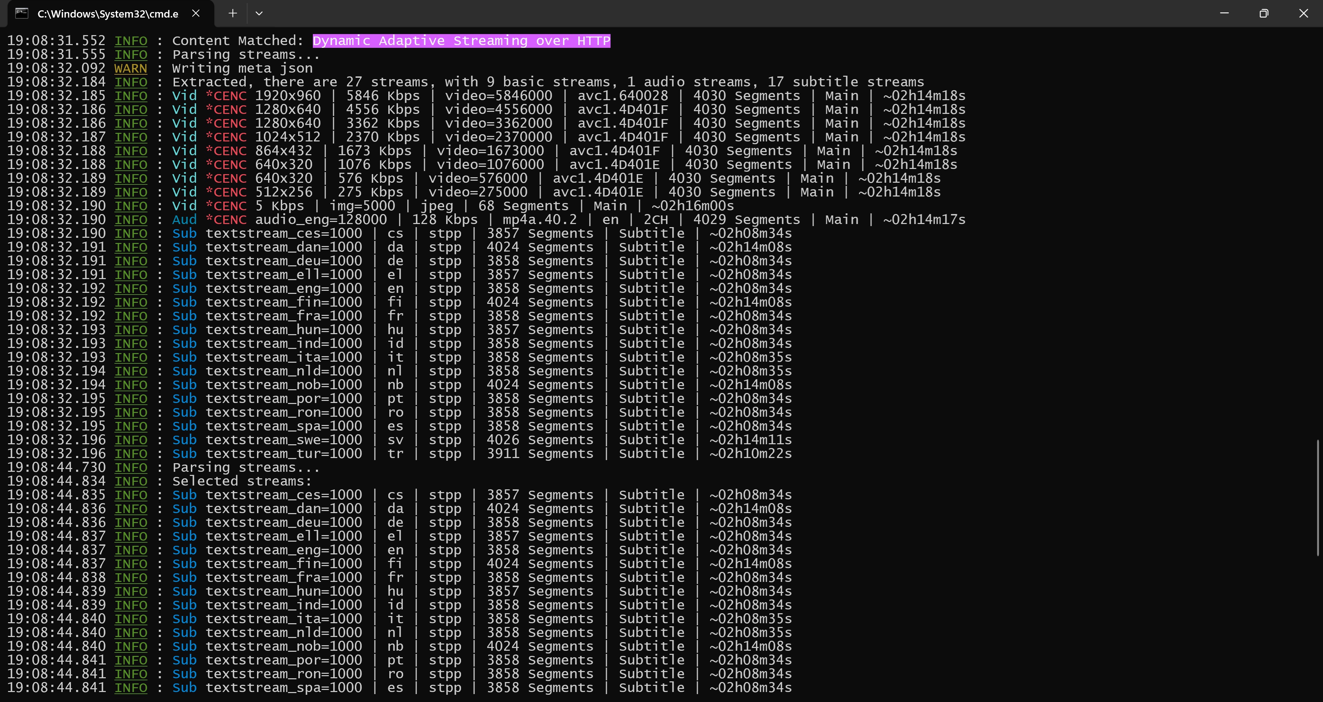Click the audio_eng=128000 stream text
The width and height of the screenshot is (1323, 702).
pos(321,220)
